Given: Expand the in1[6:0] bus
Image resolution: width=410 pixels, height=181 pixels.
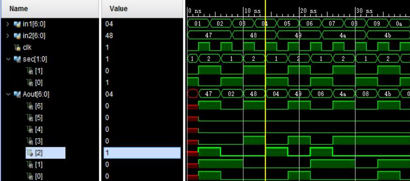Looking at the screenshot, I should 8,24.
